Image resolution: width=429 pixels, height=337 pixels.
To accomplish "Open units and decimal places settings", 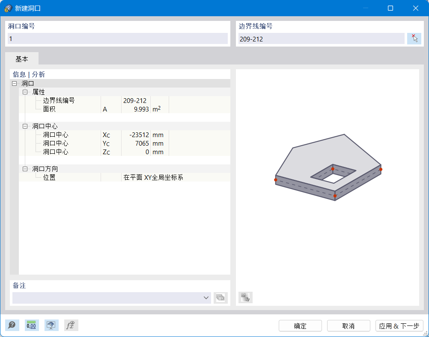I will (x=32, y=325).
